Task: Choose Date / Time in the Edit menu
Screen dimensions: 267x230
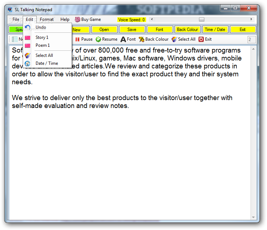Action: click(x=47, y=63)
